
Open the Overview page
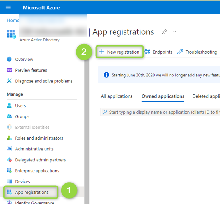point(24,59)
